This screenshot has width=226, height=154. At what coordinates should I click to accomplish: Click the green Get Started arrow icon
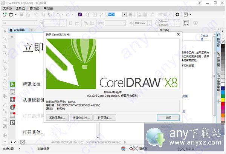12,84
